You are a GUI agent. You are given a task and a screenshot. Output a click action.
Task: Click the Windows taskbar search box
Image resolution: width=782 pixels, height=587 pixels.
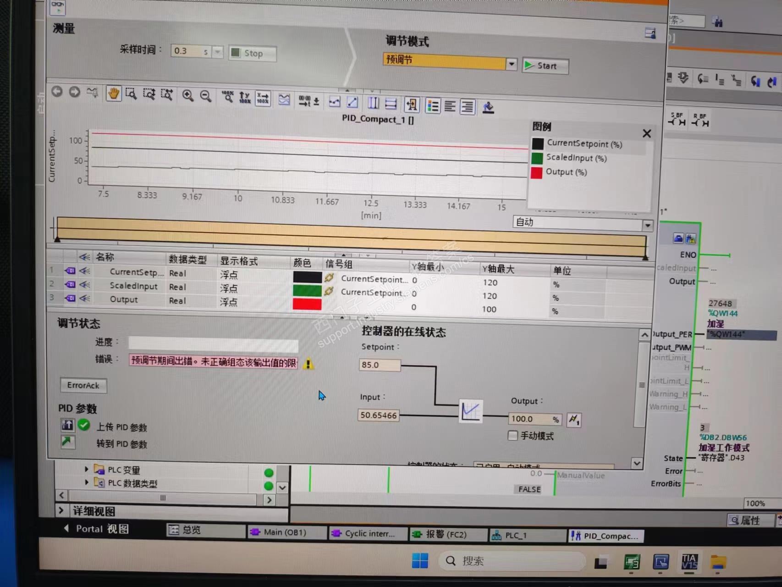point(511,561)
